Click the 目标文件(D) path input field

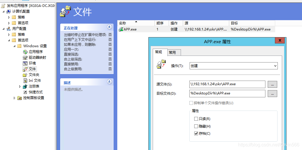click(x=227, y=94)
